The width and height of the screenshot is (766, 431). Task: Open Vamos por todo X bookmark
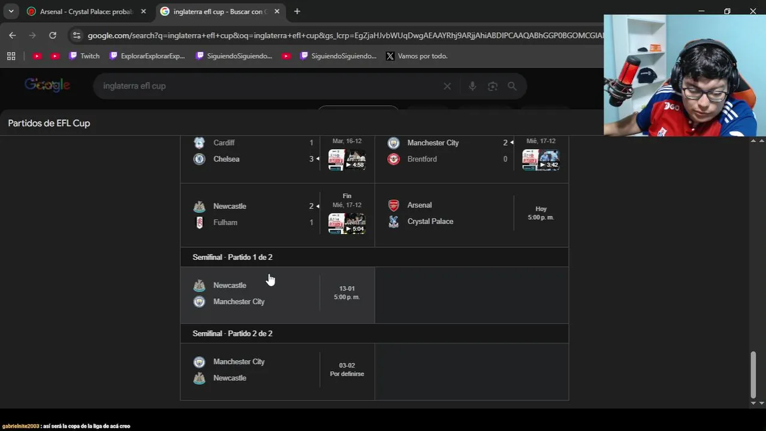tap(417, 56)
